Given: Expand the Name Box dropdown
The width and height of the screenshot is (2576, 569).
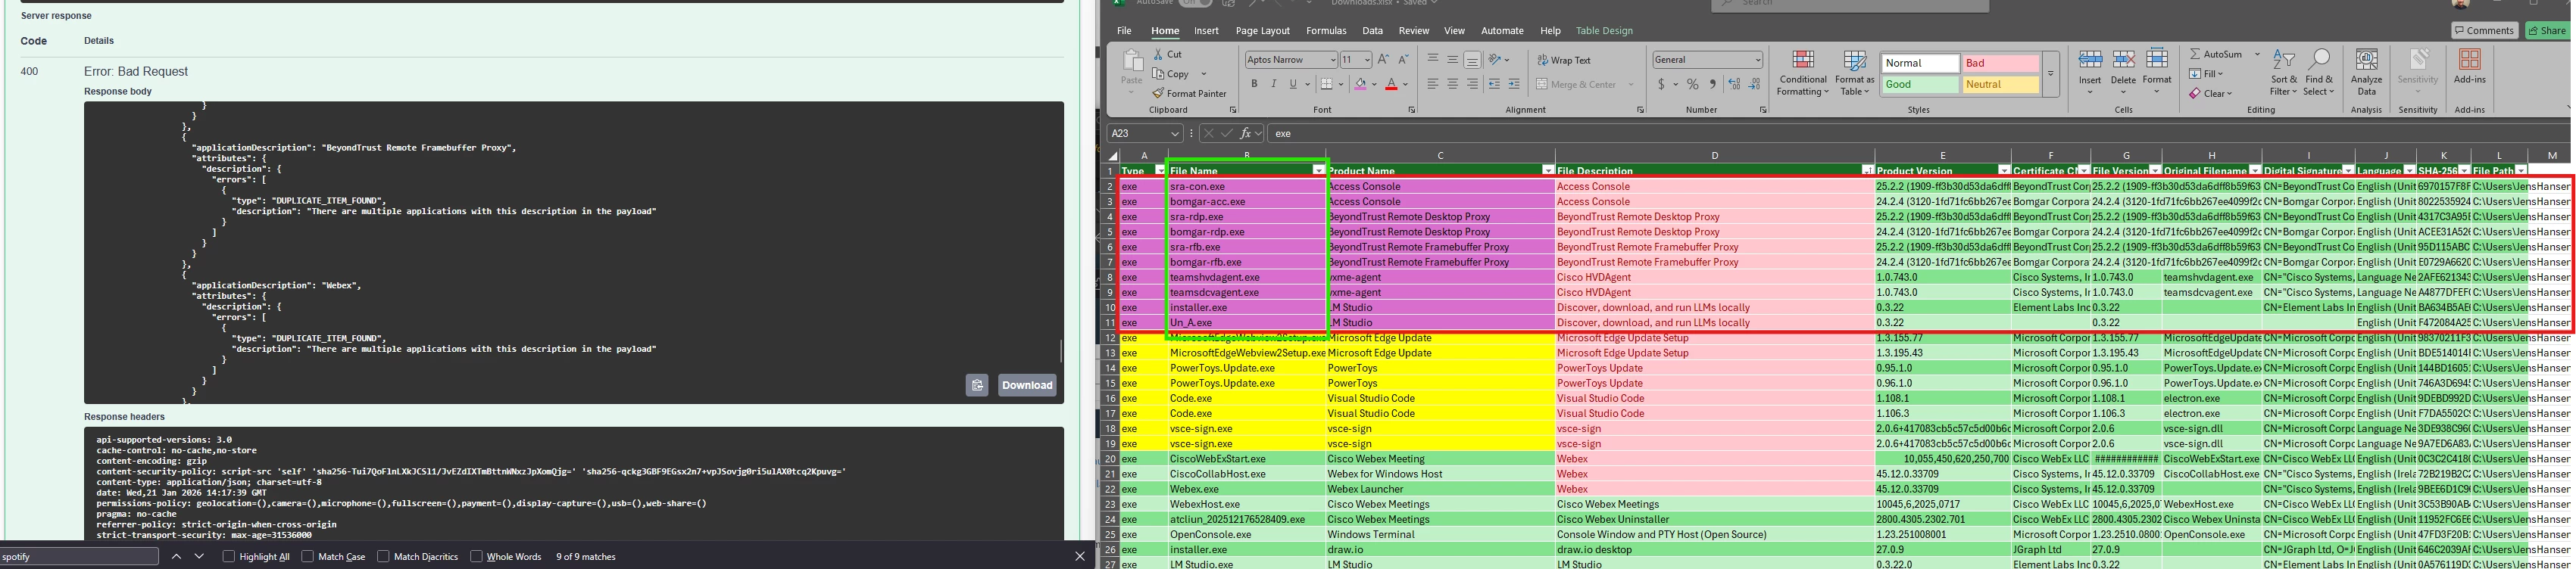Looking at the screenshot, I should pos(1175,132).
